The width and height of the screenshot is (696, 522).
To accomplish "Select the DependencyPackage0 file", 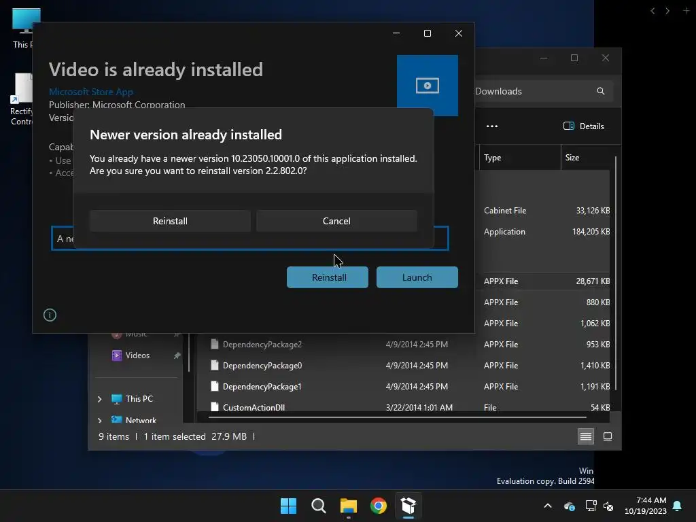I will tap(262, 366).
